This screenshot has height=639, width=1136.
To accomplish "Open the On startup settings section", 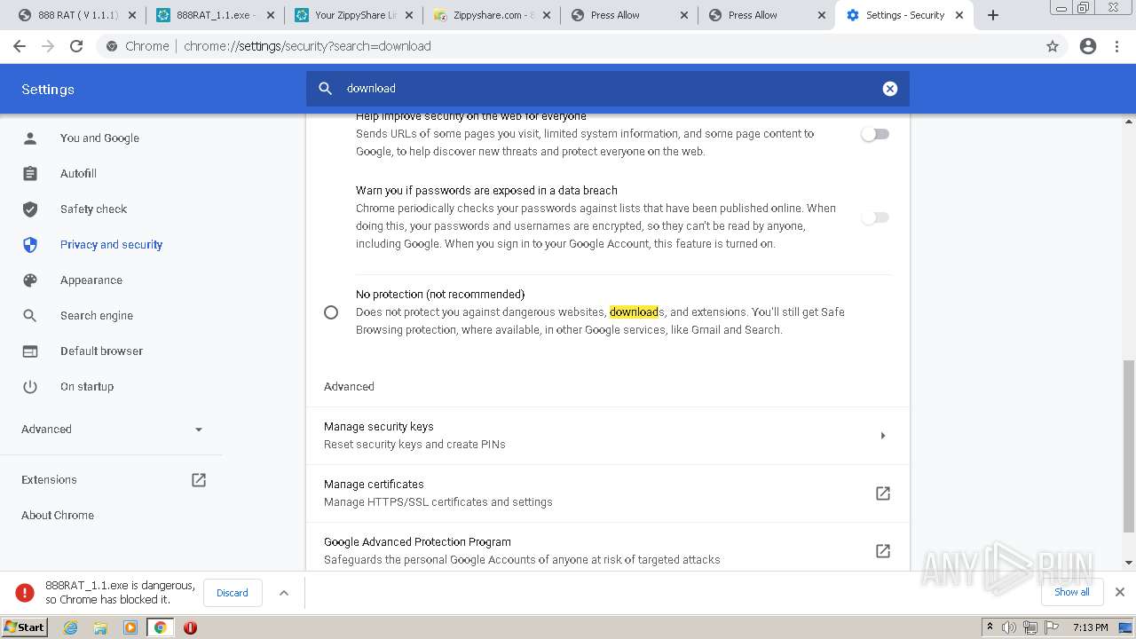I will (87, 387).
